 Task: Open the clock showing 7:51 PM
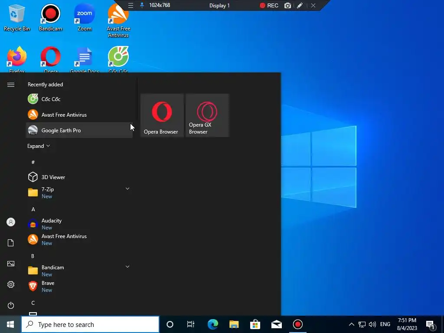point(407,324)
